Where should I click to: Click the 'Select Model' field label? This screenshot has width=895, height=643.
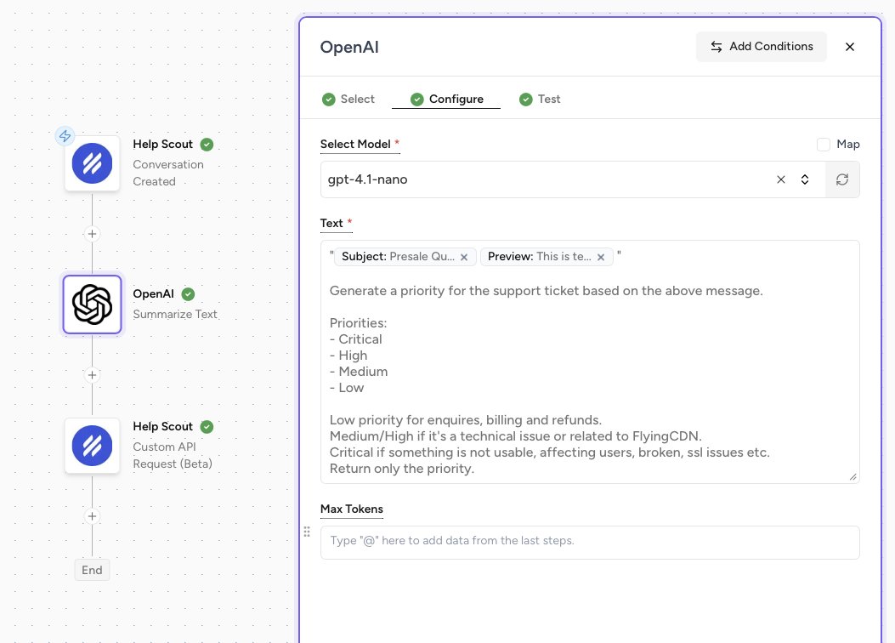click(x=355, y=145)
